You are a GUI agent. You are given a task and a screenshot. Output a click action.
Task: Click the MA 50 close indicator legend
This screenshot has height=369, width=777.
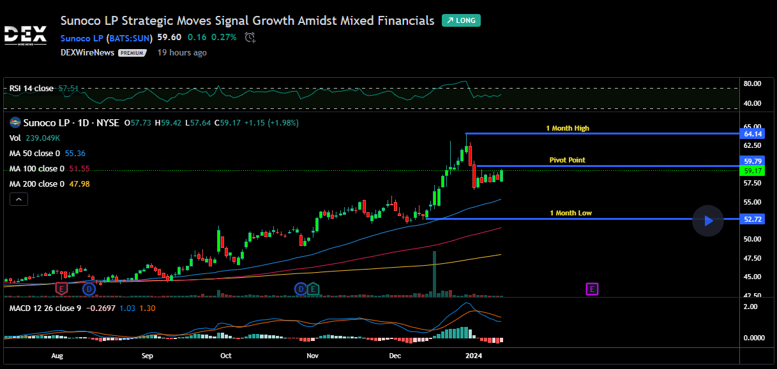point(37,154)
